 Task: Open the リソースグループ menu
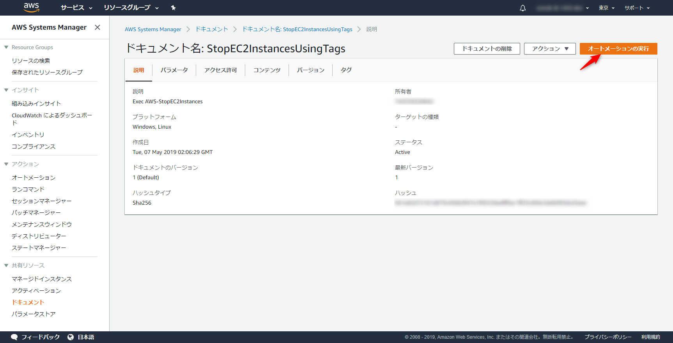point(131,8)
